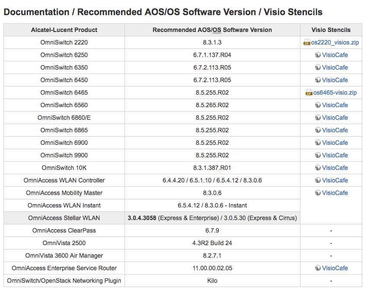Viewport: 367px width, 294px height.
Task: Select the OmniAccess ClearPass cell
Action: coord(64,230)
